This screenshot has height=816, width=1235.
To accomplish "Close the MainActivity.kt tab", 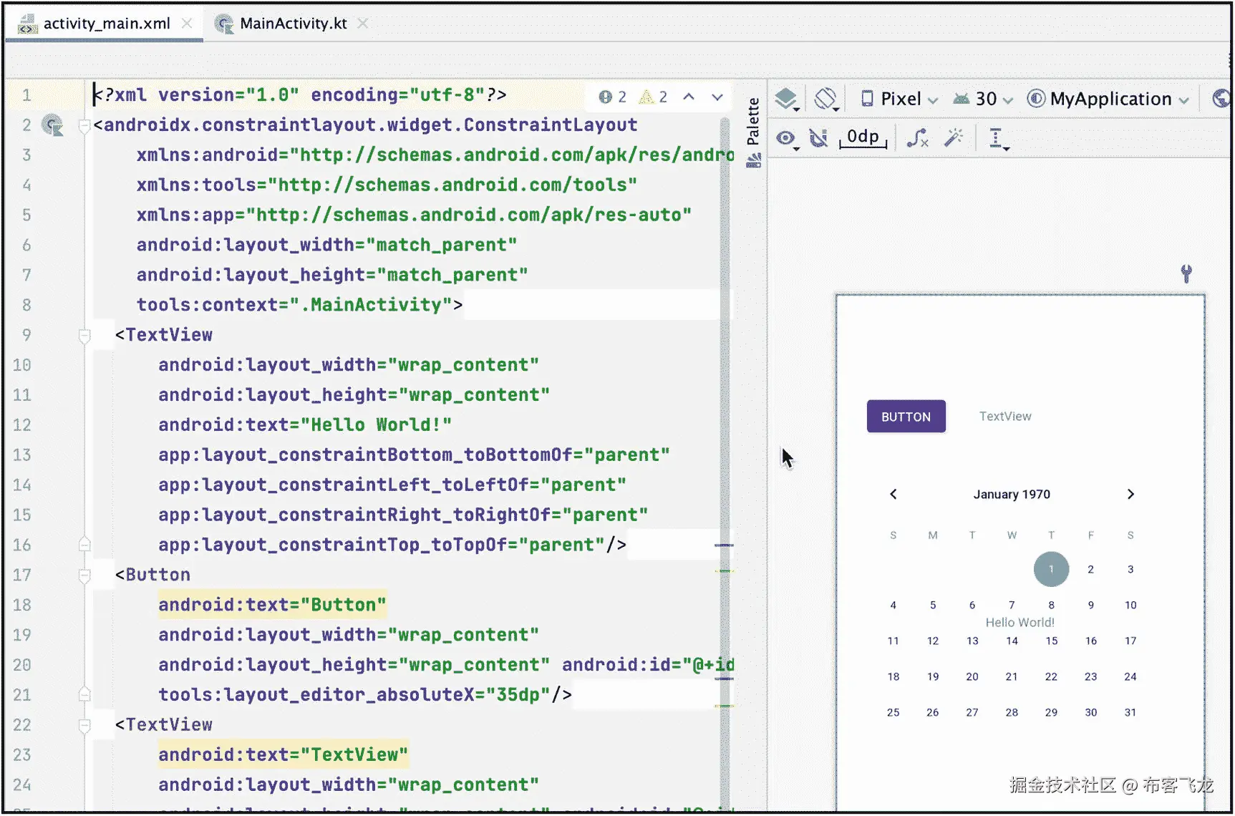I will click(363, 24).
